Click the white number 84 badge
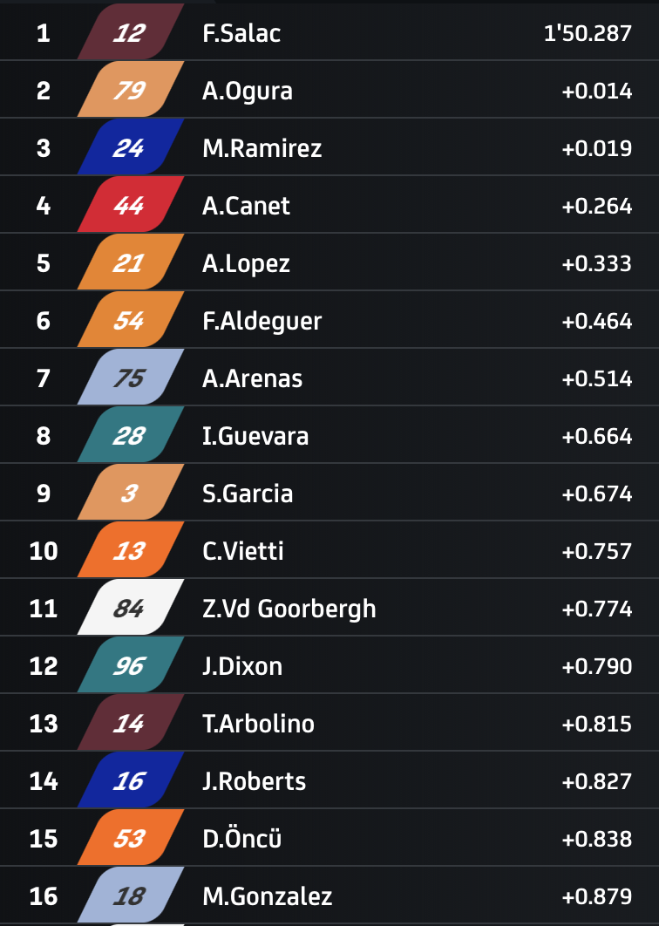Viewport: 659px width, 926px height. [x=130, y=609]
